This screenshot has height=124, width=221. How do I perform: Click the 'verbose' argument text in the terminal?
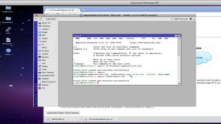[151, 74]
